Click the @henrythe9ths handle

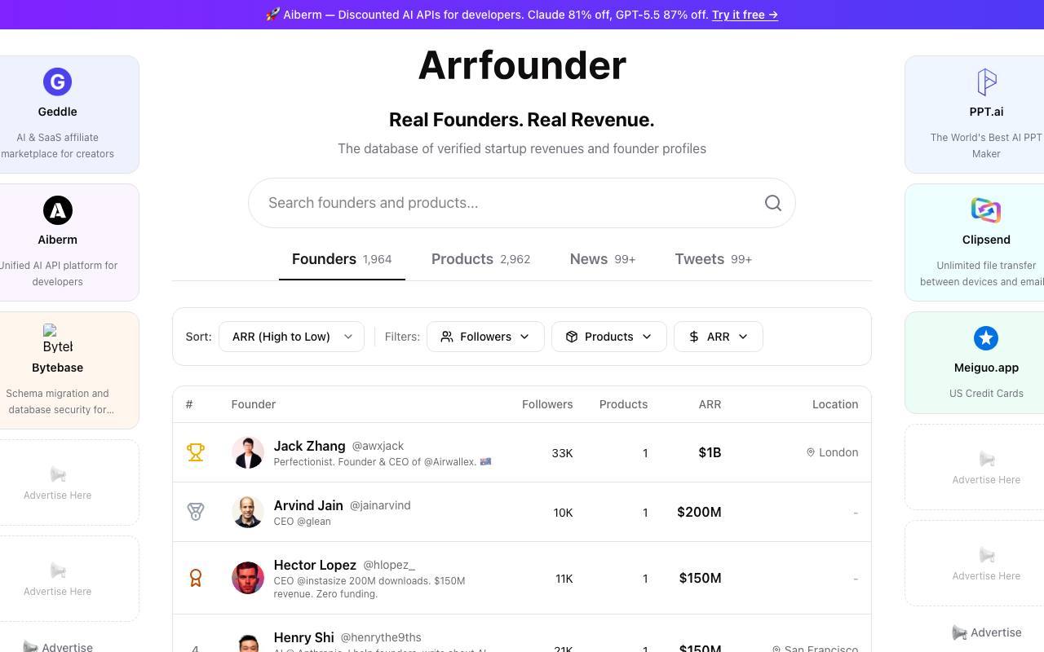(381, 637)
